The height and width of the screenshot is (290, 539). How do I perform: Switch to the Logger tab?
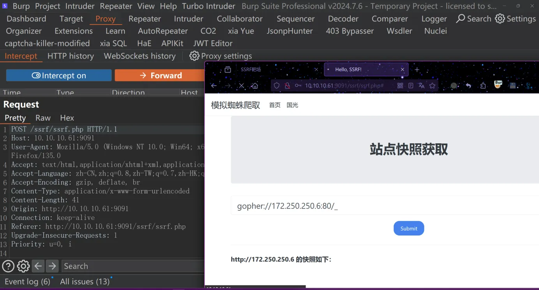(x=434, y=19)
